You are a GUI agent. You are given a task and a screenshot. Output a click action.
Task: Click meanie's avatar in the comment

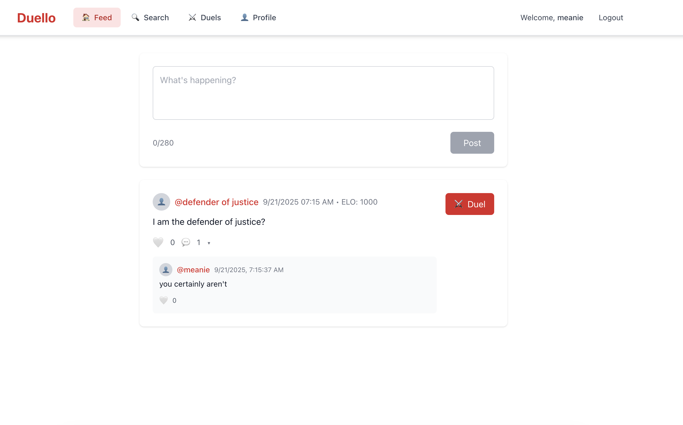pyautogui.click(x=166, y=270)
